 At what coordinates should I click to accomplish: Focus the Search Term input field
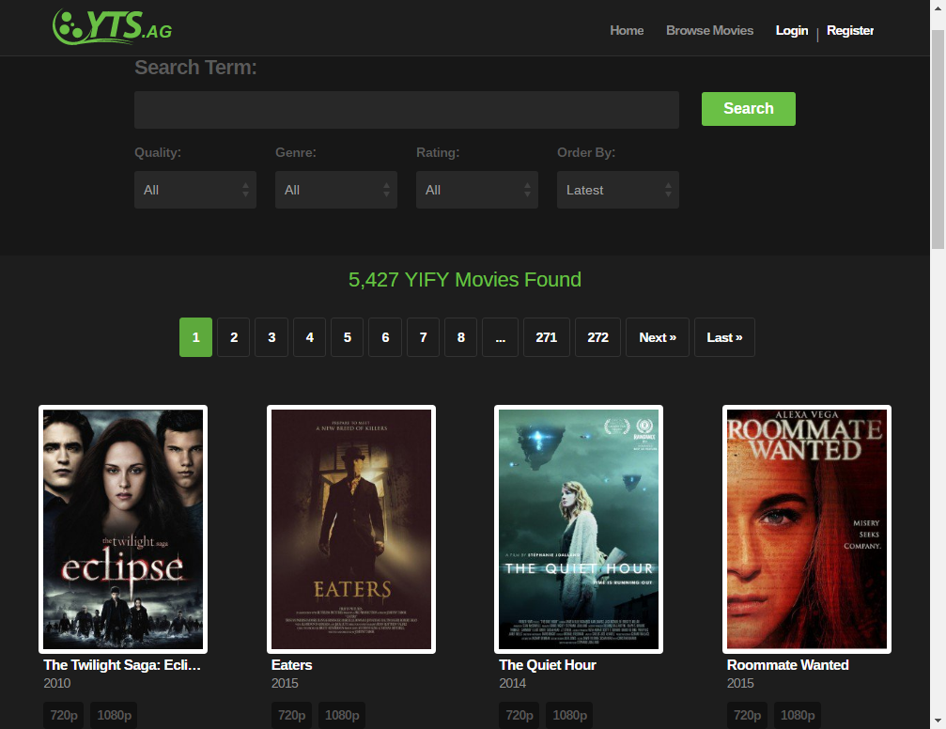point(407,110)
